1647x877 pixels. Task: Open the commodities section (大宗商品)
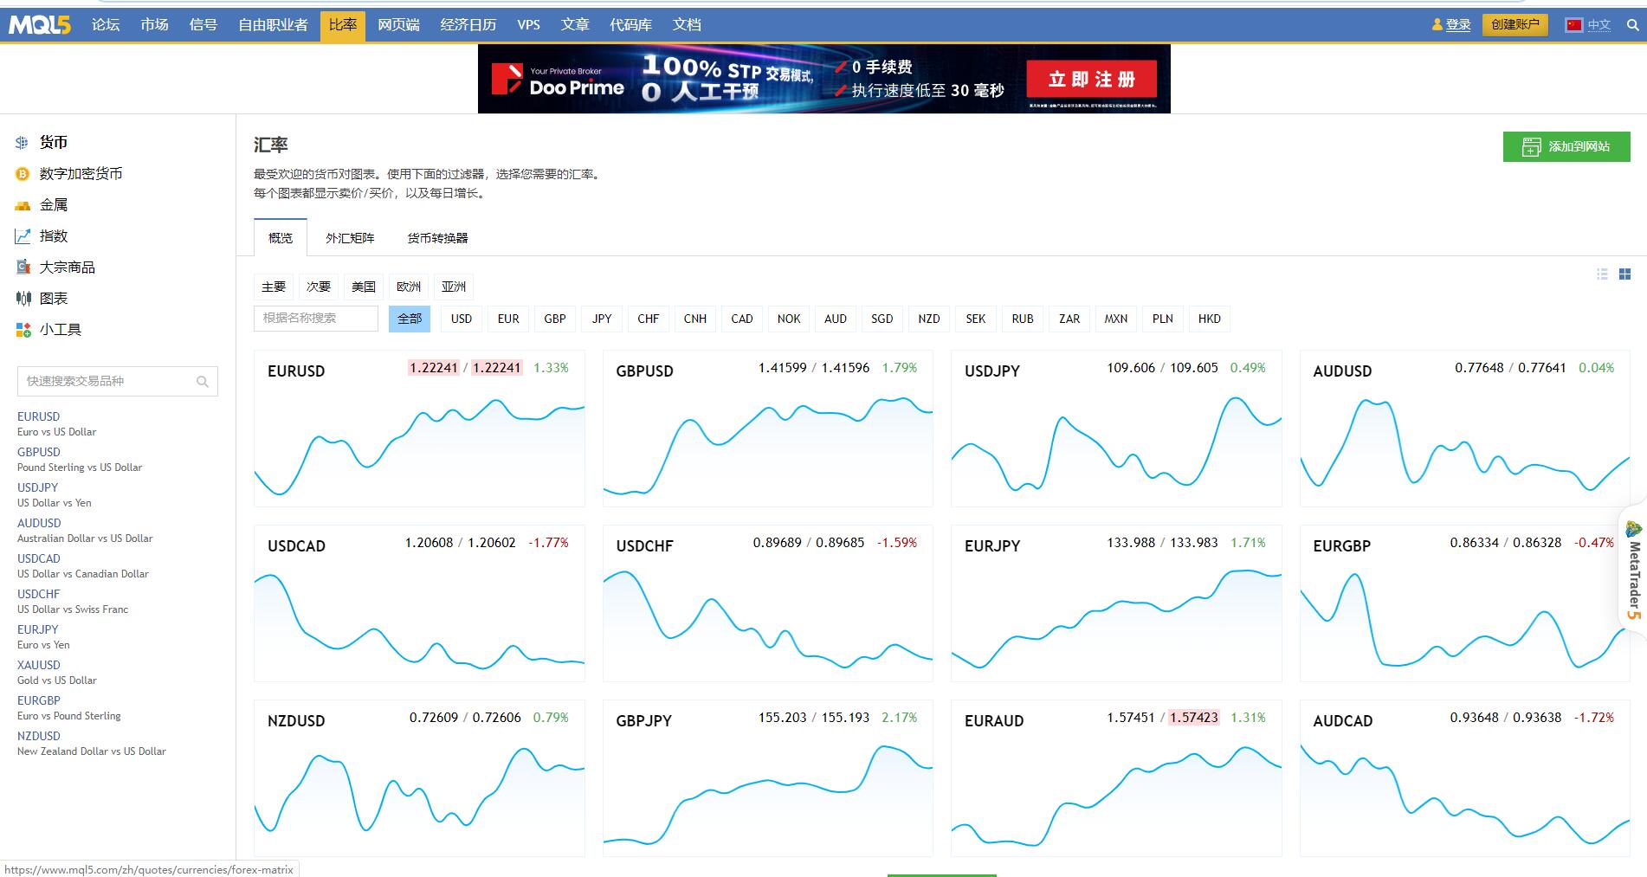[x=67, y=268]
